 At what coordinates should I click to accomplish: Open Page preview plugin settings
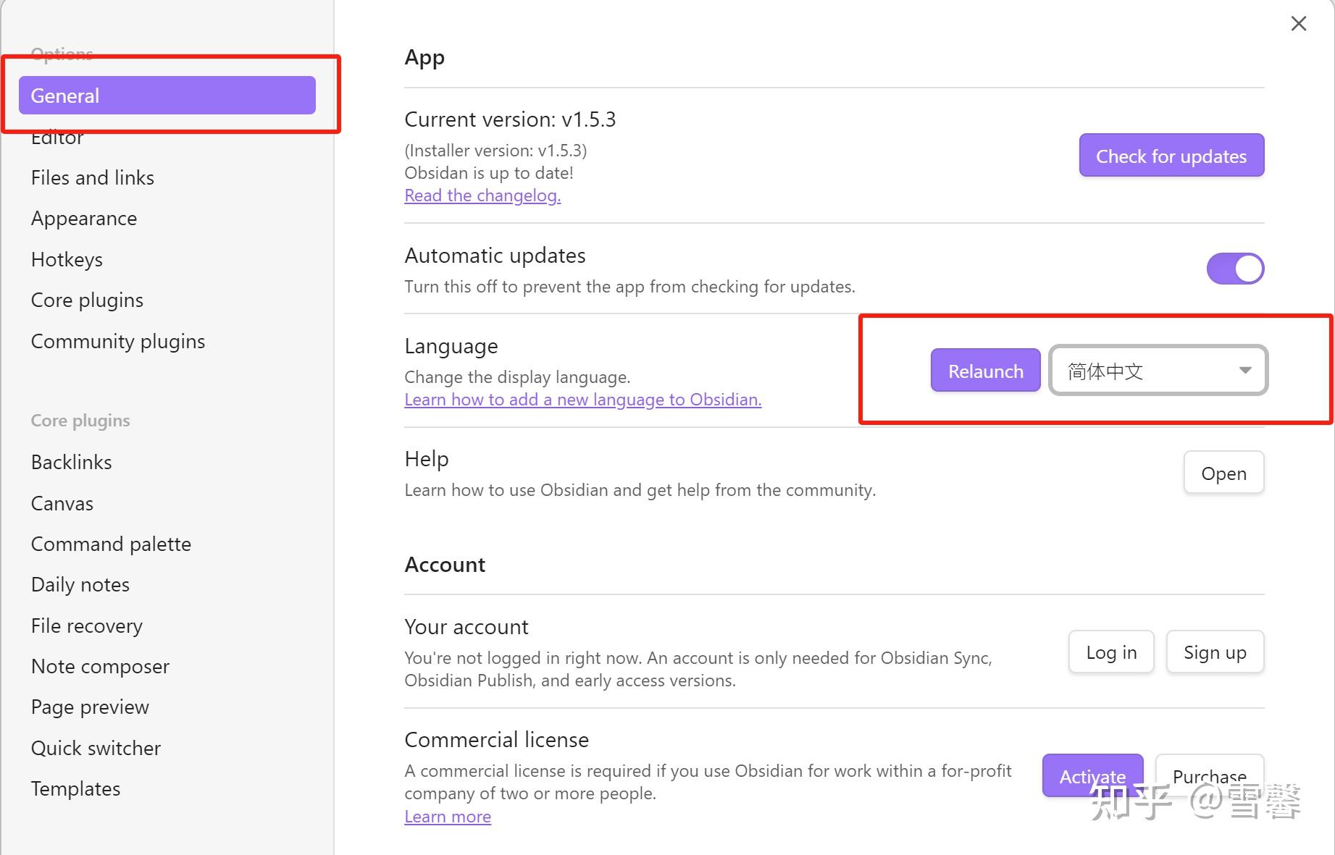click(x=90, y=707)
